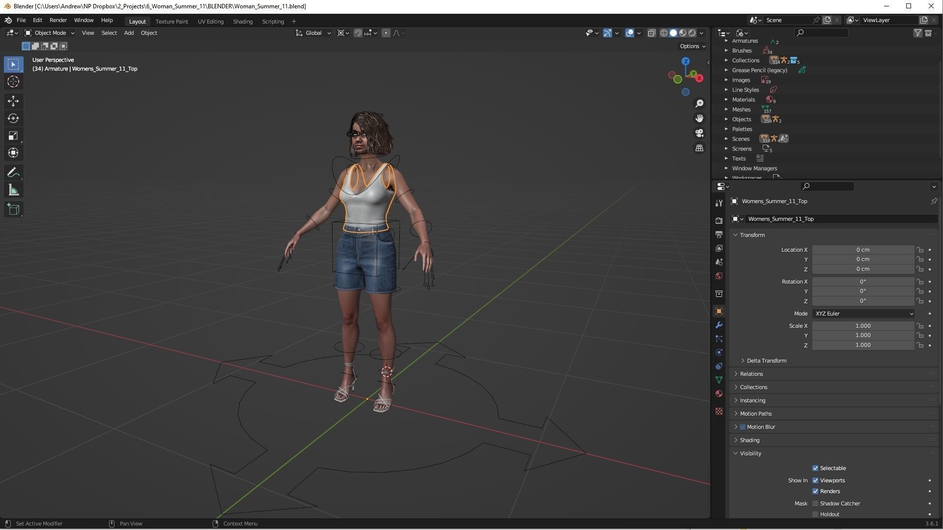Open rotation Mode XYZ Euler dropdown
Image resolution: width=943 pixels, height=530 pixels.
(864, 314)
